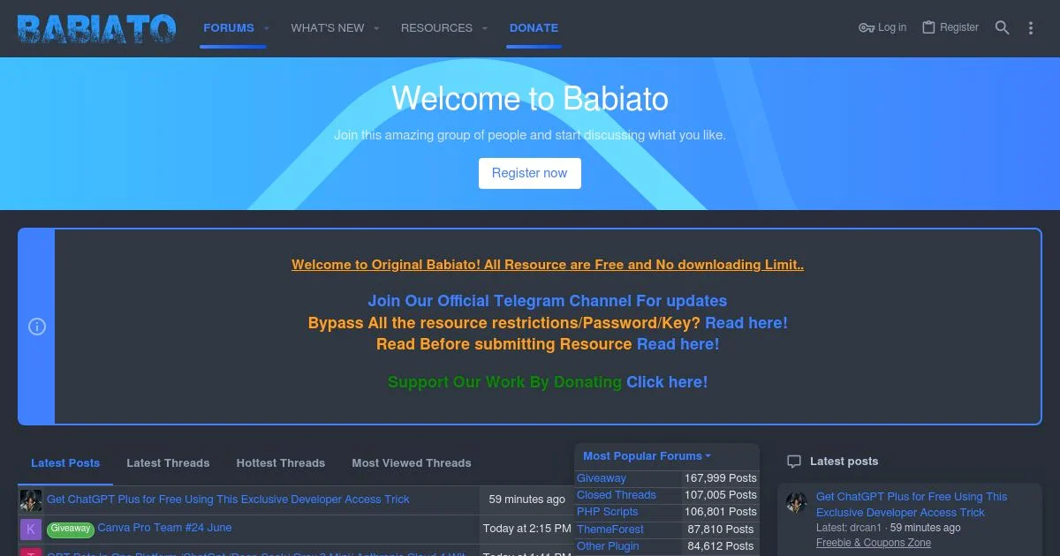The image size is (1060, 556).
Task: Open the Resources nav item
Action: click(436, 28)
